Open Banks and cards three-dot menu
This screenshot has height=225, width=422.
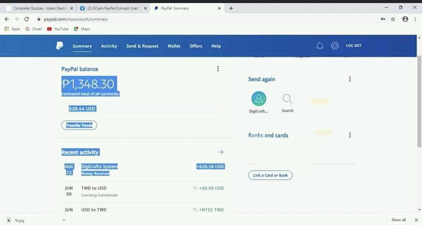350,135
